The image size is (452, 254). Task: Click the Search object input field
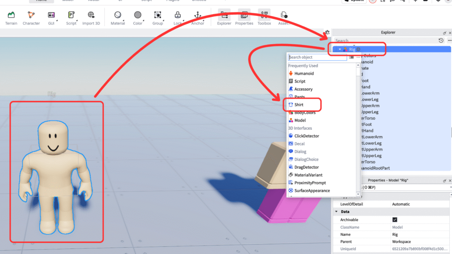(x=317, y=57)
